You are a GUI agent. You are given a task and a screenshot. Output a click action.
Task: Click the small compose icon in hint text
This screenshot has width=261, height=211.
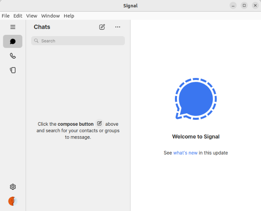coord(99,123)
